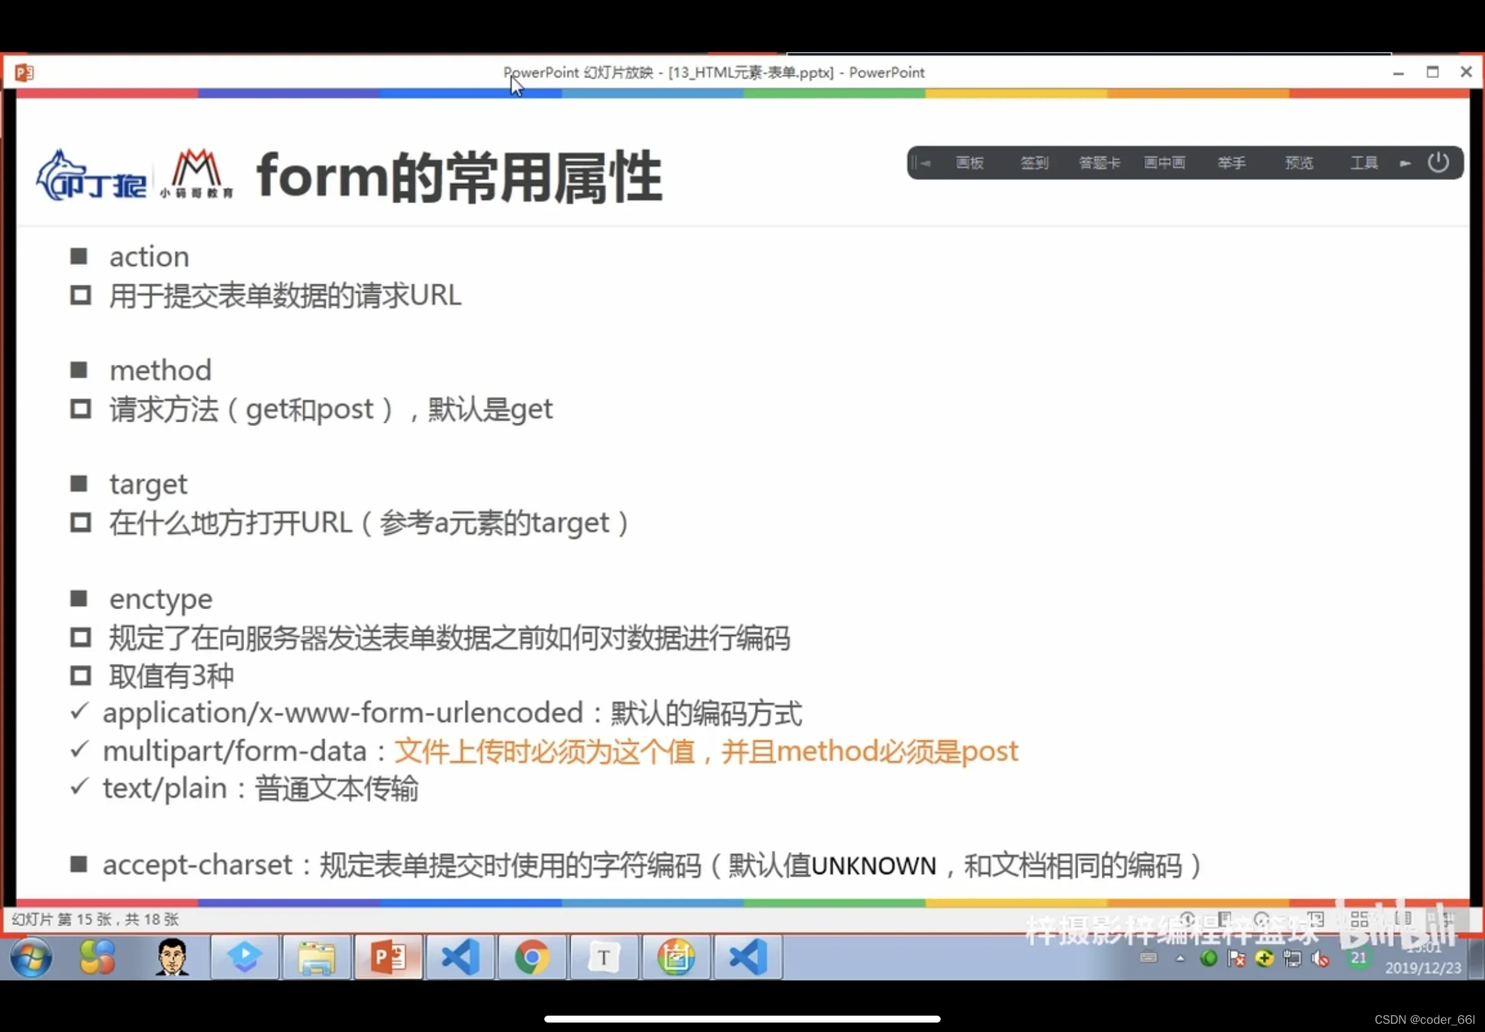Open the cartoon face avatar taskbar app
Image resolution: width=1485 pixels, height=1032 pixels.
coord(172,957)
